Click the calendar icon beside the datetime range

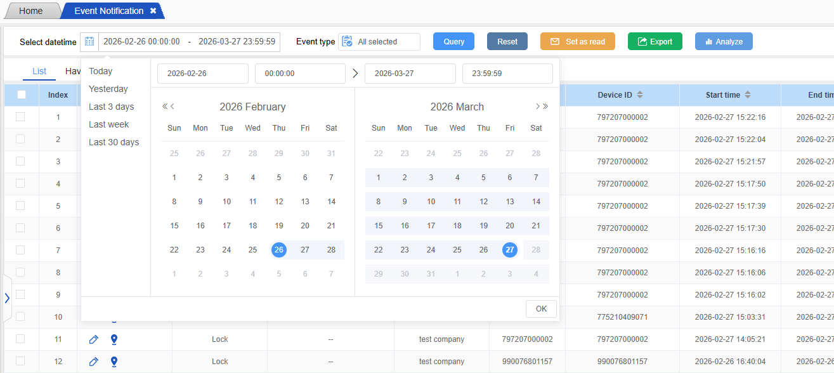[89, 42]
